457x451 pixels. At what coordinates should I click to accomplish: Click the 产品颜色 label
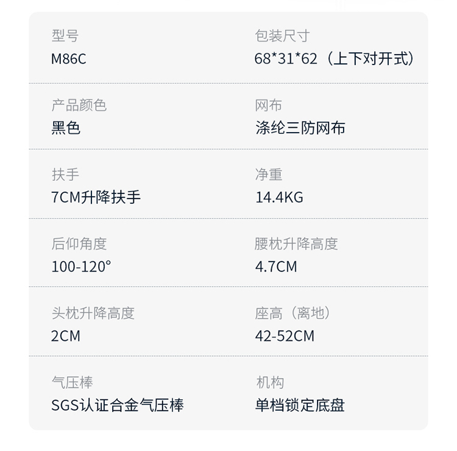(79, 105)
